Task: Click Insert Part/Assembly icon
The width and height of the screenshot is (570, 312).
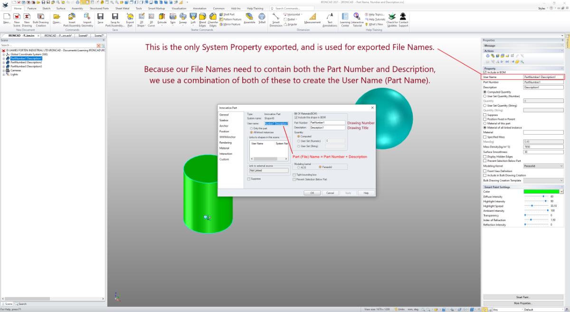Action: [72, 16]
